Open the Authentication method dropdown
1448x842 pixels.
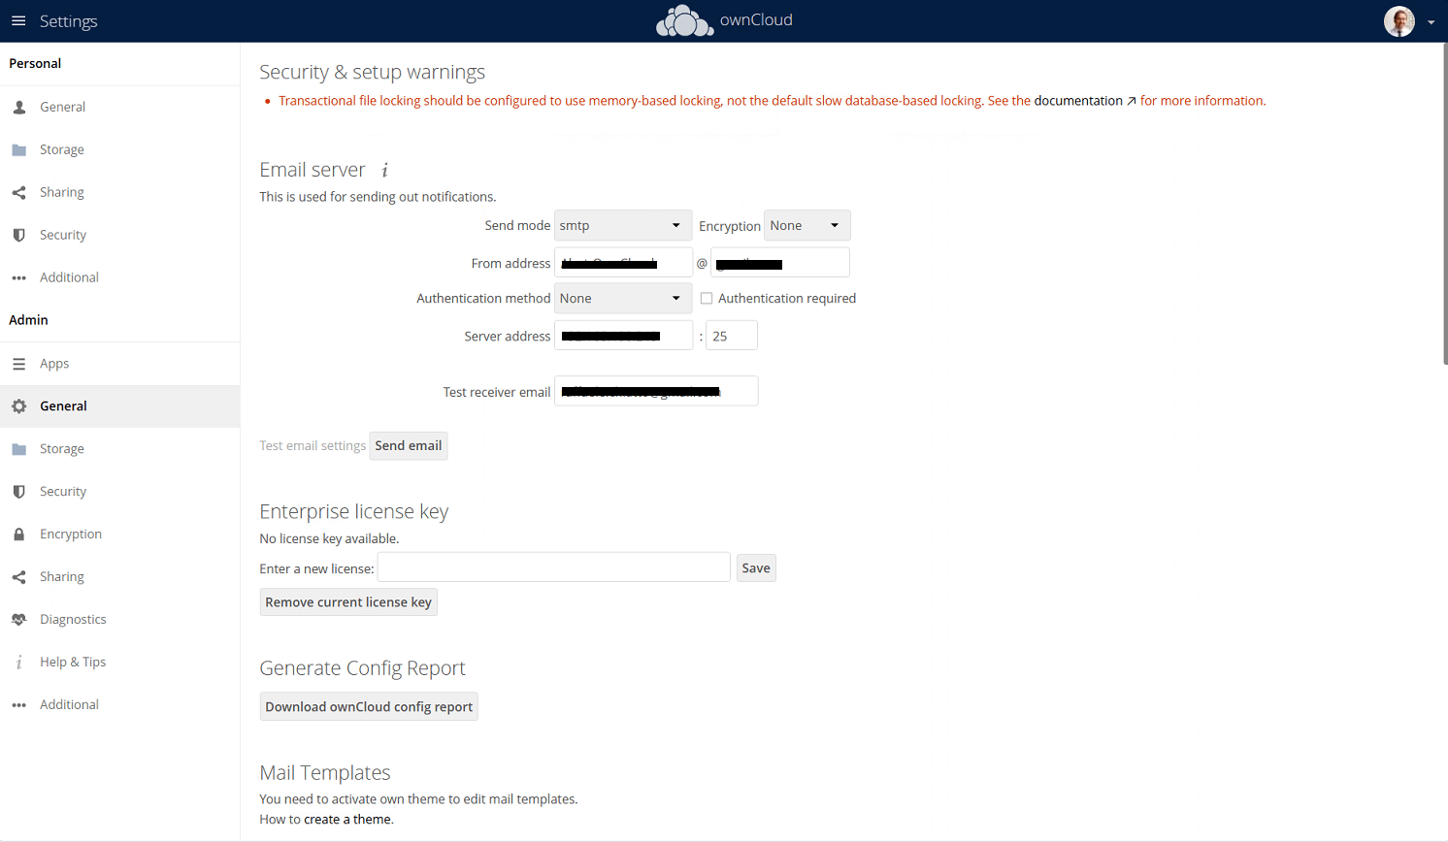(623, 298)
